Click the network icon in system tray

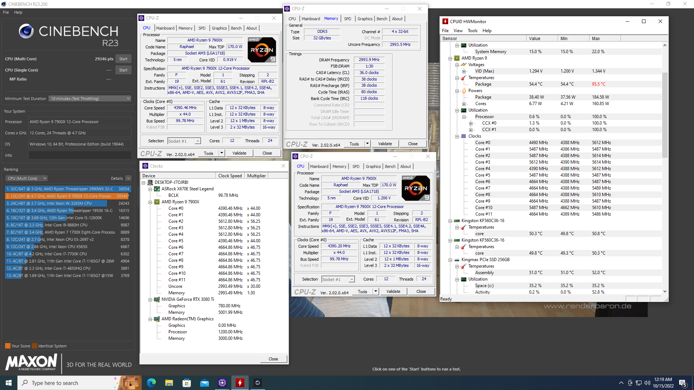639,383
